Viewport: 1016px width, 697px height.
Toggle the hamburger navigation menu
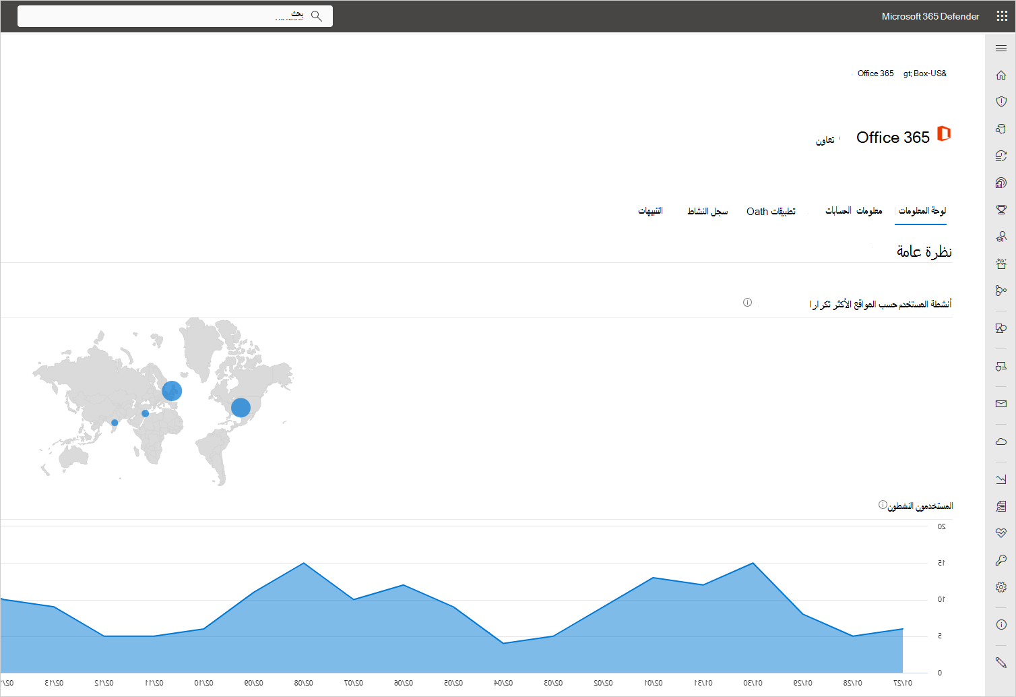coord(1001,49)
